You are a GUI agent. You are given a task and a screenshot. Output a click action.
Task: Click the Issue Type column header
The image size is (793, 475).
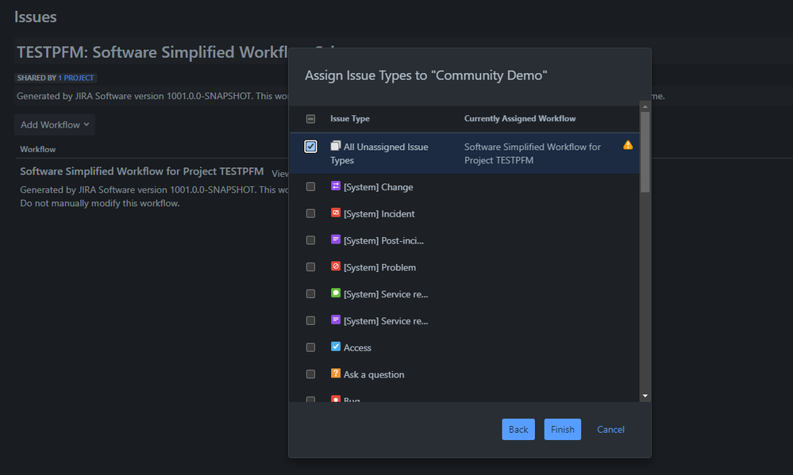coord(349,118)
